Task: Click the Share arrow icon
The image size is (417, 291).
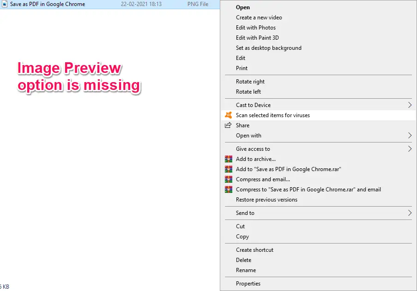Action: tap(228, 125)
